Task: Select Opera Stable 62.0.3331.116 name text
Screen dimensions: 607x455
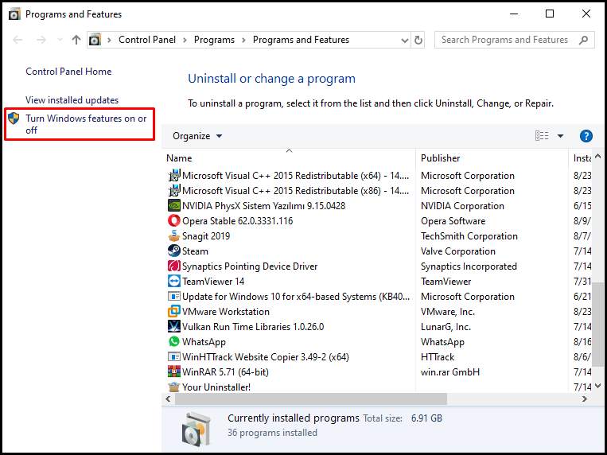Action: (238, 221)
